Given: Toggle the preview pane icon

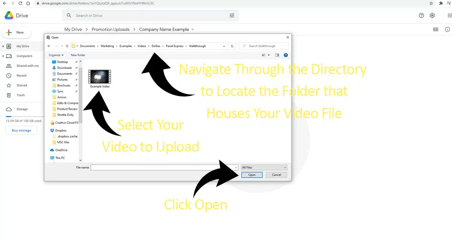Looking at the screenshot, I should 277,55.
